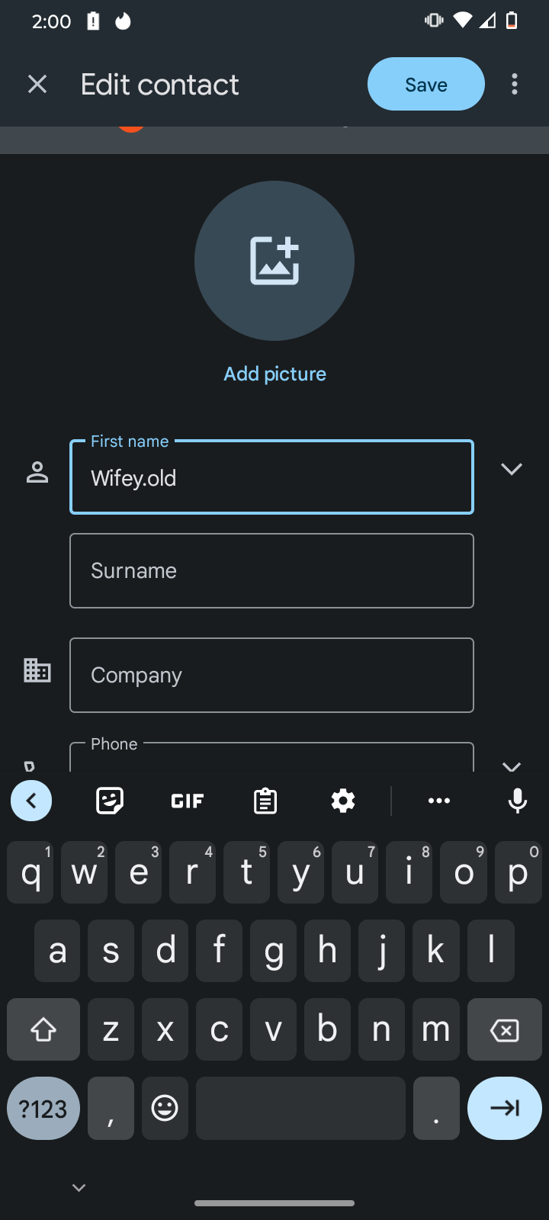The height and width of the screenshot is (1220, 549).
Task: Open the keyboard sticker panel
Action: (110, 801)
